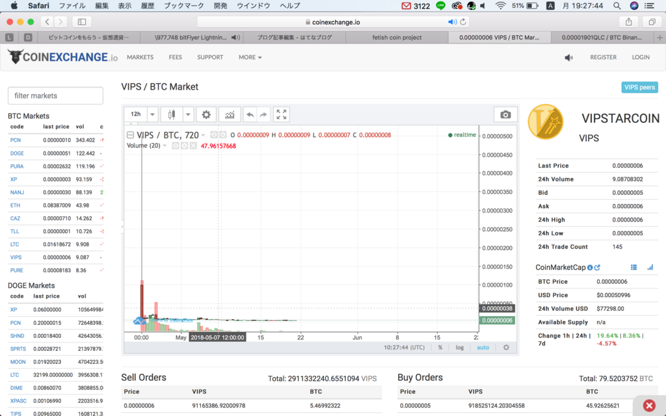Toggle visibility eye of VIPS / BTC series
This screenshot has height=416, width=666.
[214, 135]
